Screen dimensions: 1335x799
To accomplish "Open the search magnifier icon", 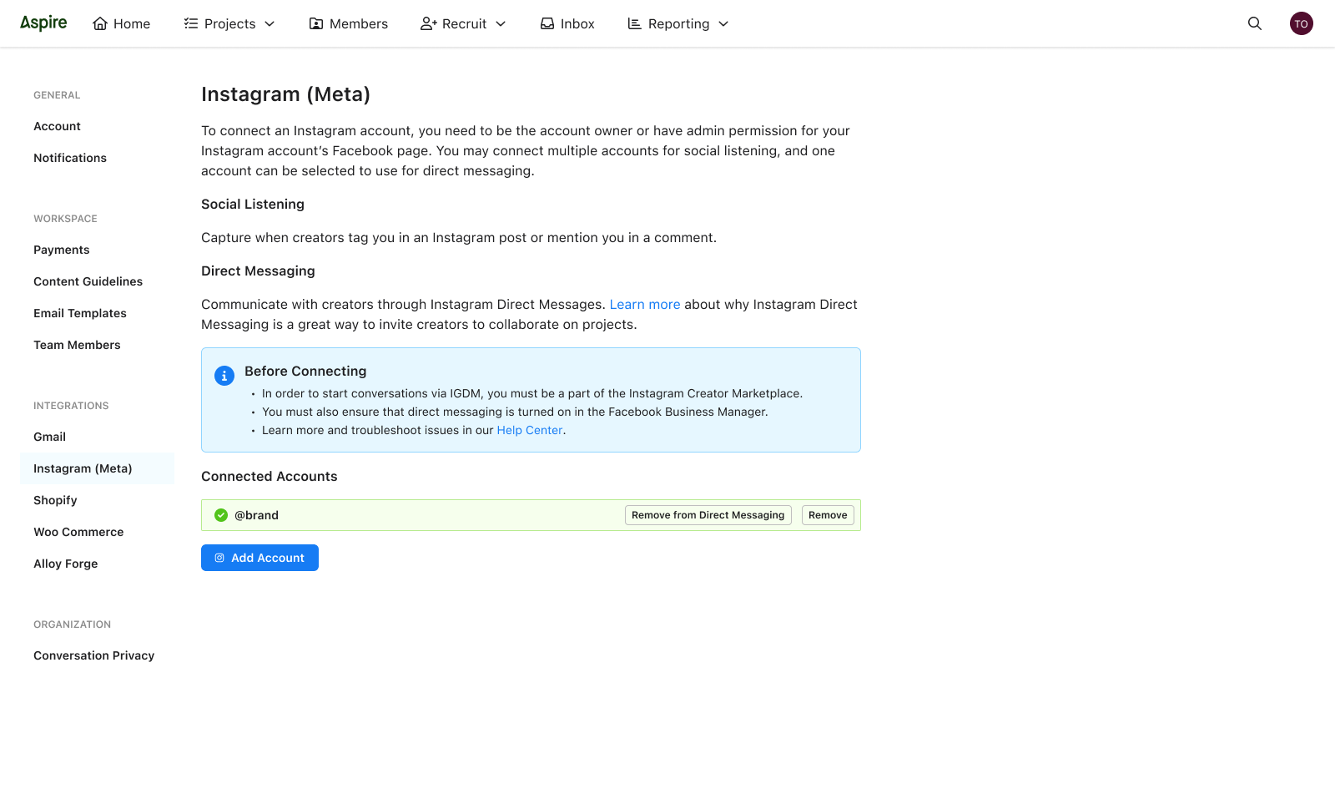I will click(1254, 23).
